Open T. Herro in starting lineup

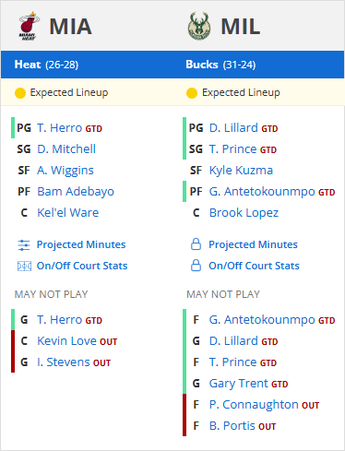[x=60, y=128]
